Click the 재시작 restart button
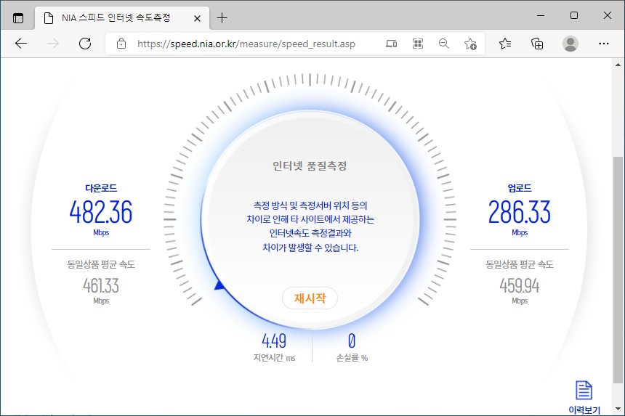Viewport: 625px width, 416px height. coord(310,298)
